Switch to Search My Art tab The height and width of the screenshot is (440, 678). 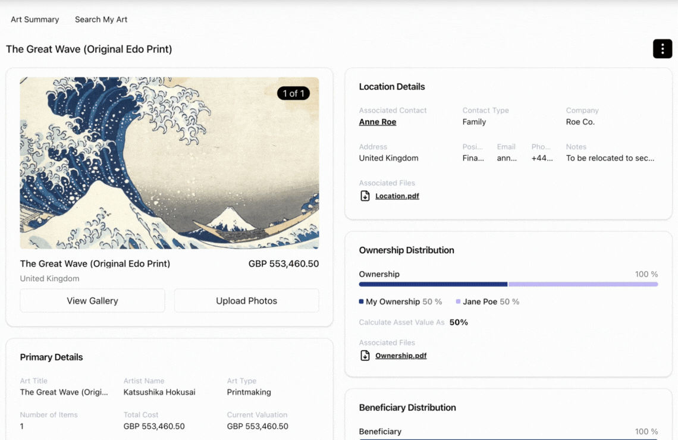click(101, 20)
